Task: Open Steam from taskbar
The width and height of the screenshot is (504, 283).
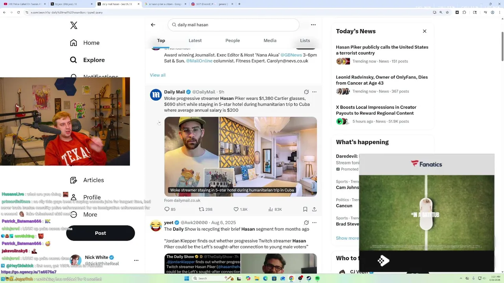Action: click(309, 278)
